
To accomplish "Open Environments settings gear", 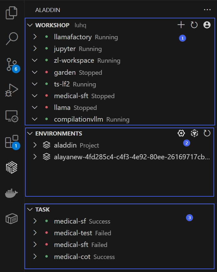I will (x=181, y=133).
